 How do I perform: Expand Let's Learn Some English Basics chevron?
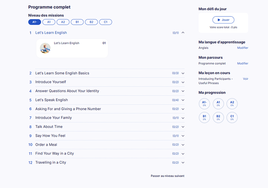point(183,73)
